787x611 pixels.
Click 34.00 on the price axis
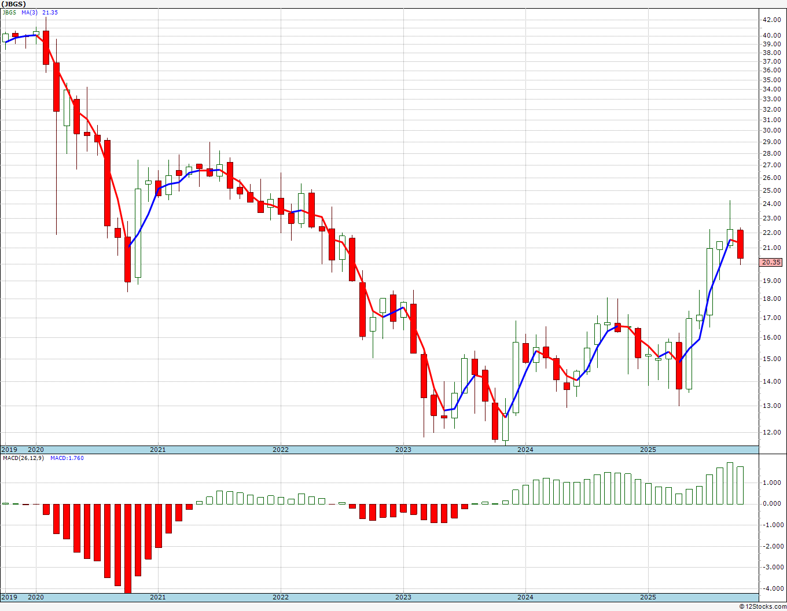772,90
